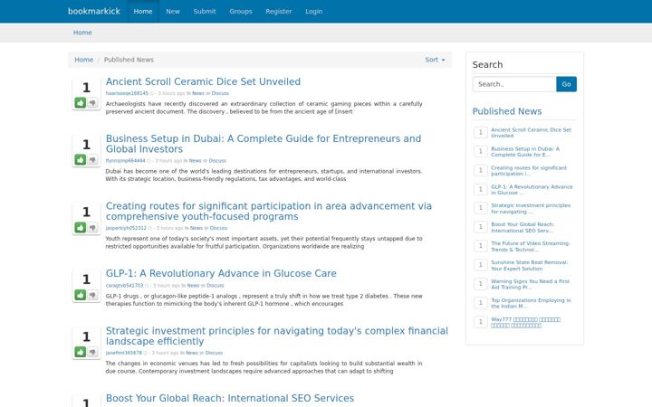This screenshot has width=652, height=407.
Task: Click News category under Ancient Scroll post
Action: pyautogui.click(x=198, y=93)
